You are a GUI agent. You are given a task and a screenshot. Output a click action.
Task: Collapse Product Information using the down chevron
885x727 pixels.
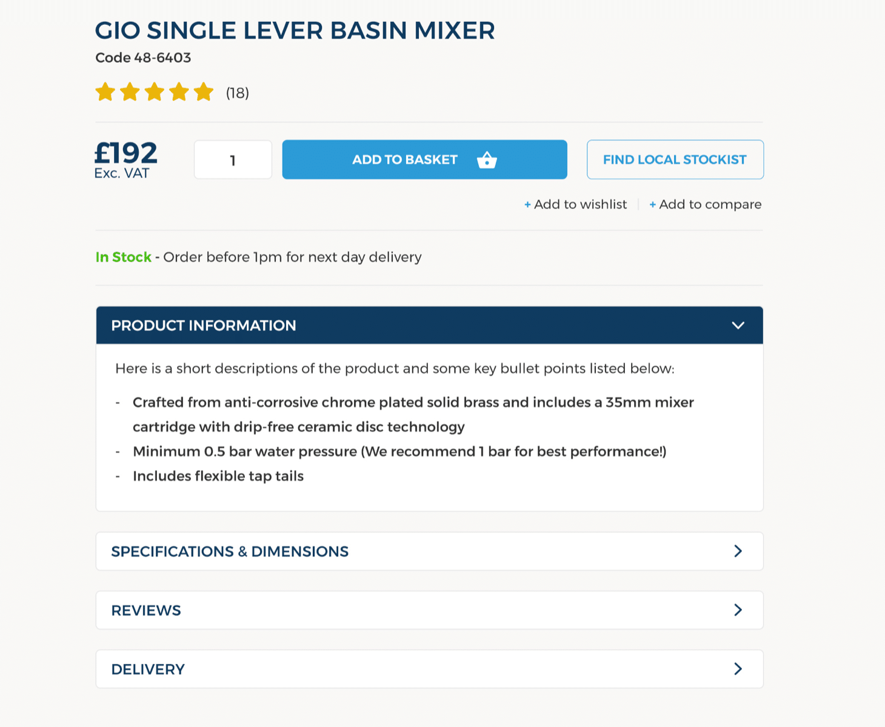738,325
